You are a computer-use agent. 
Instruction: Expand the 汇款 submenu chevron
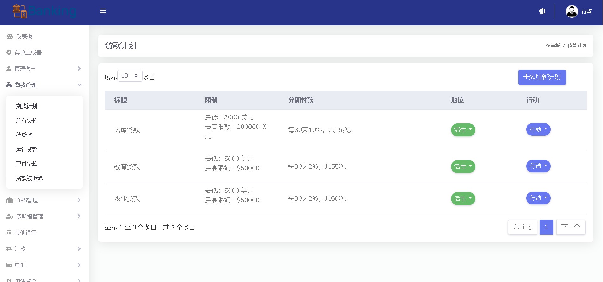79,249
